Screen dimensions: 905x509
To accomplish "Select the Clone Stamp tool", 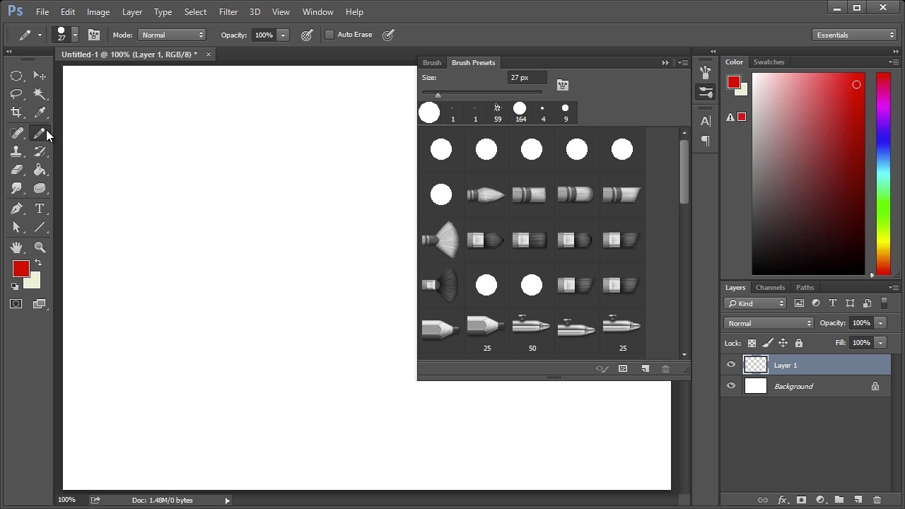I will click(x=16, y=151).
